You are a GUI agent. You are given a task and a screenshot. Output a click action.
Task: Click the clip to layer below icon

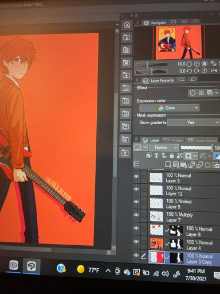pyautogui.click(x=149, y=156)
